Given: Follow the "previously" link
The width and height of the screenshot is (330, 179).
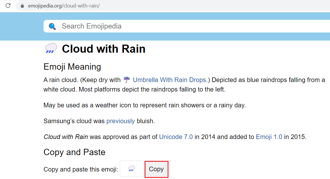Looking at the screenshot, I should 120,121.
